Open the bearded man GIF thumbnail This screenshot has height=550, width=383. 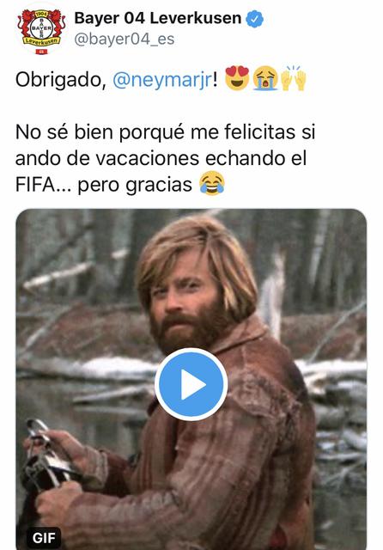(x=191, y=379)
